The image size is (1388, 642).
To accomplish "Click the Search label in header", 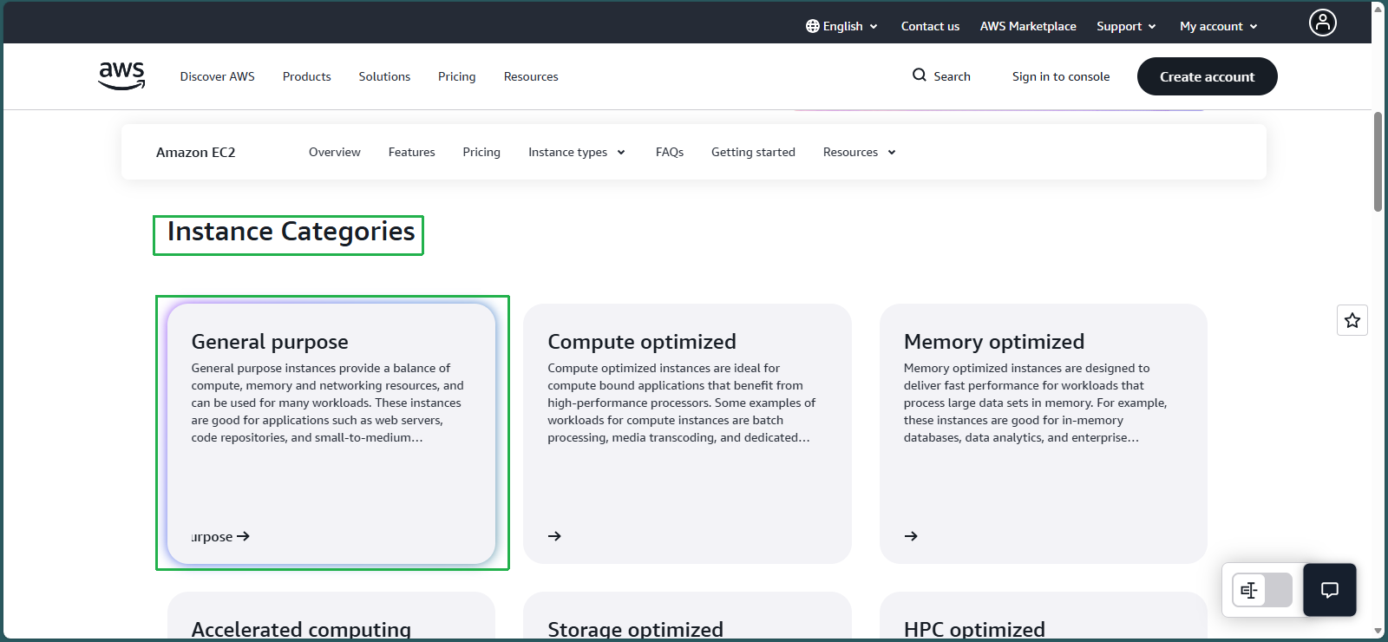I will (x=952, y=76).
